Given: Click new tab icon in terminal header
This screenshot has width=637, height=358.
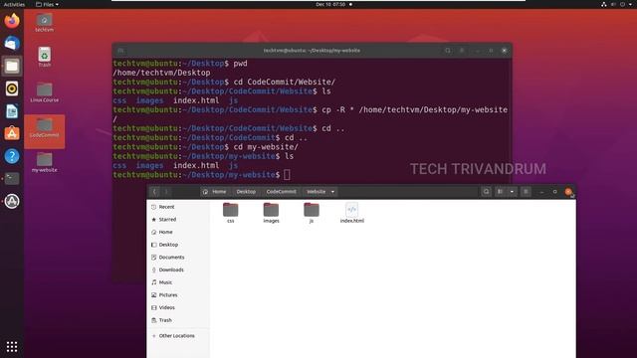Looking at the screenshot, I should pyautogui.click(x=121, y=51).
